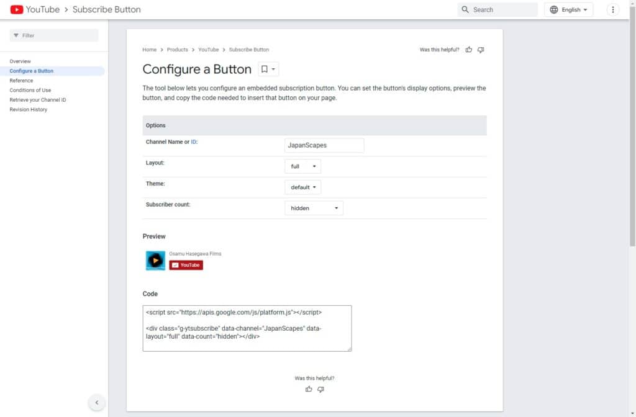636x417 pixels.
Task: Open the Reference sidebar item
Action: [x=21, y=81]
